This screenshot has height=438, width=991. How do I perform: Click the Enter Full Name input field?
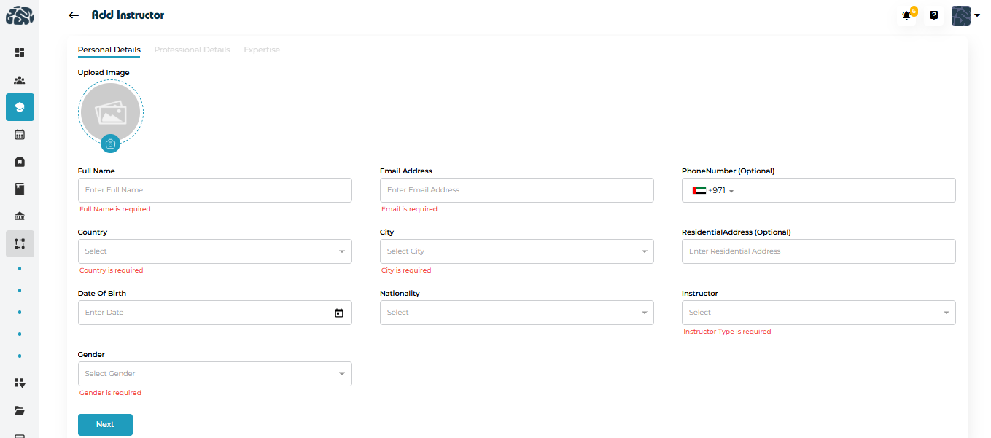point(214,190)
